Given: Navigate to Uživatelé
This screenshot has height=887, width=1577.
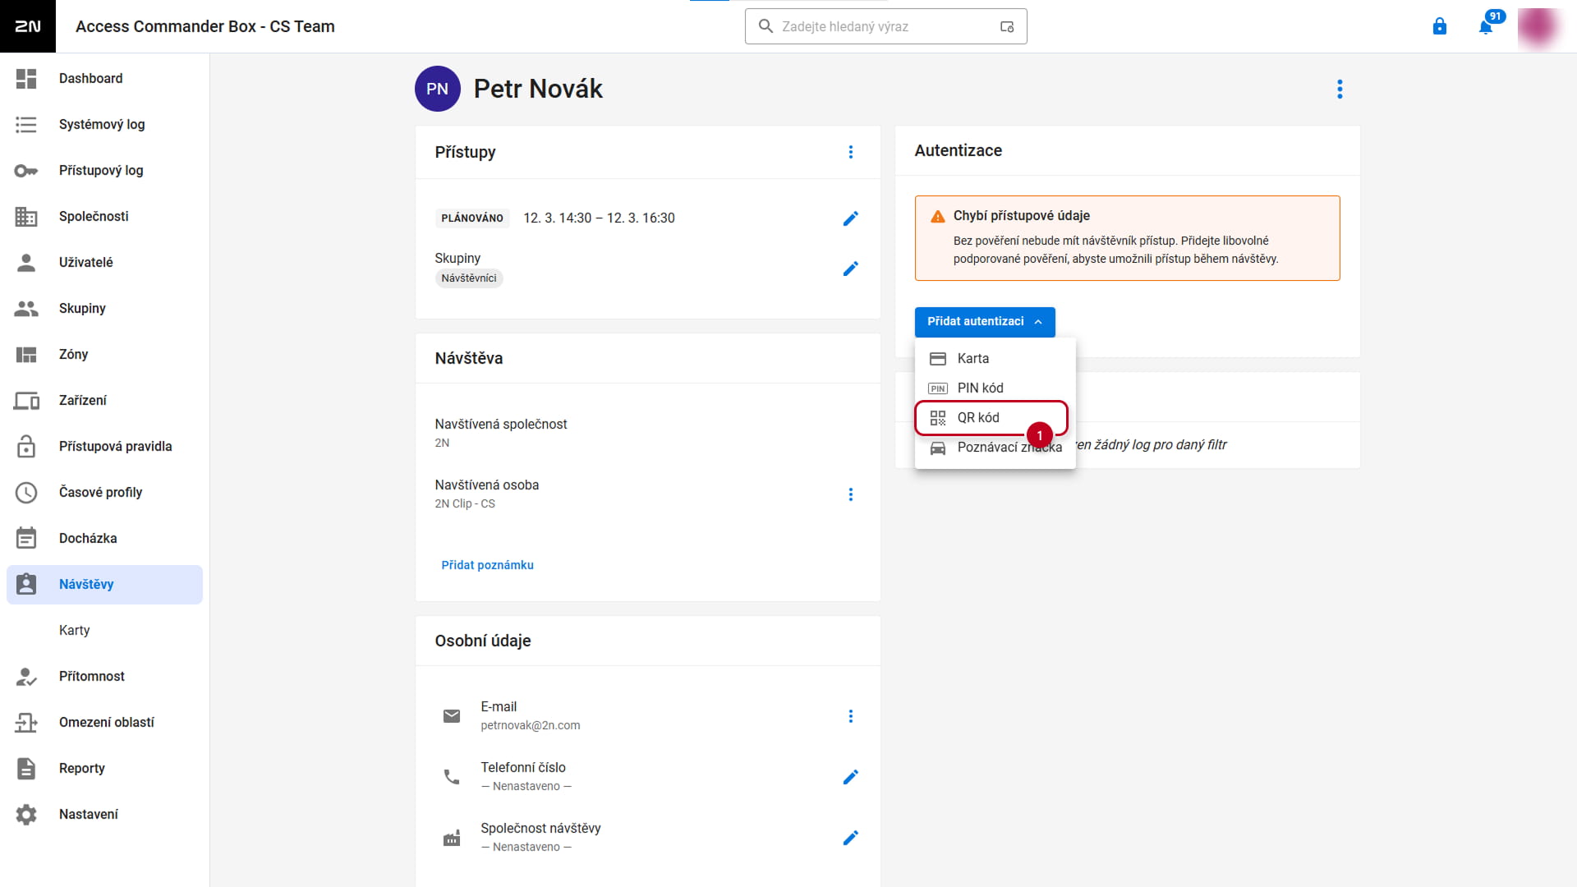Looking at the screenshot, I should click(x=104, y=263).
